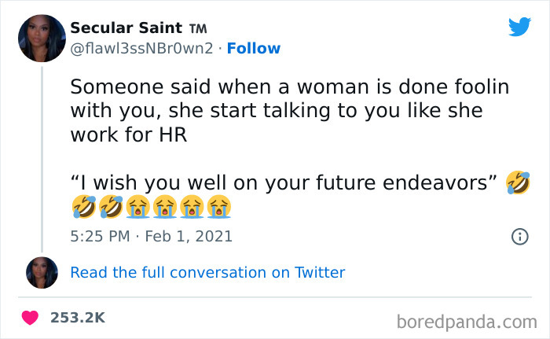
Task: Like the tweet with the heart icon
Action: coord(31,318)
